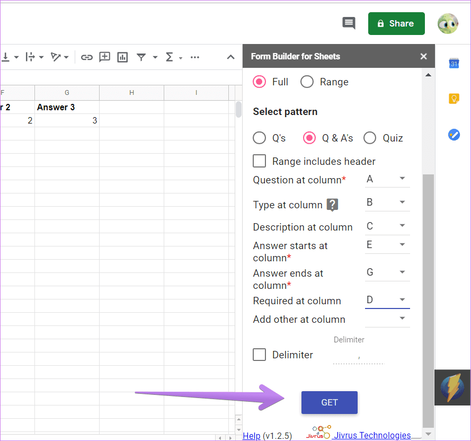This screenshot has height=441, width=471.
Task: Open Question at column dropdown
Action: [x=387, y=179]
